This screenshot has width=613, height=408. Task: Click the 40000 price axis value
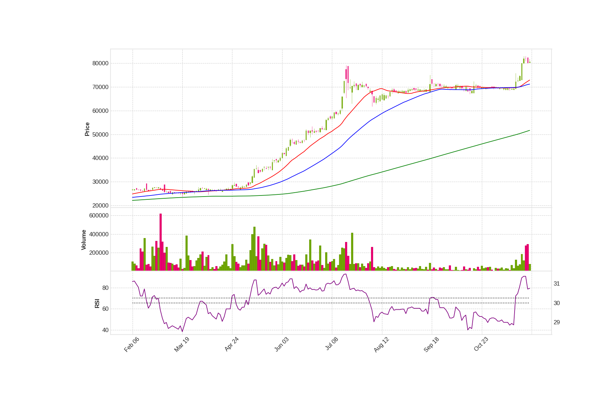[x=100, y=158]
